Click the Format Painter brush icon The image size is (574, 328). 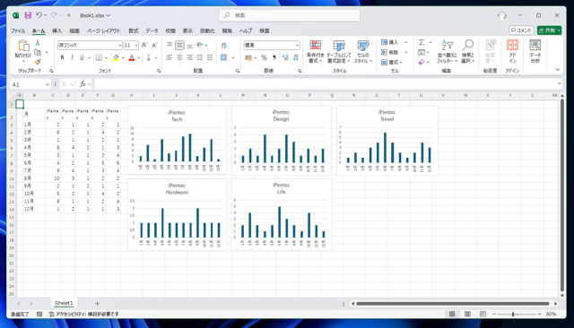click(38, 62)
